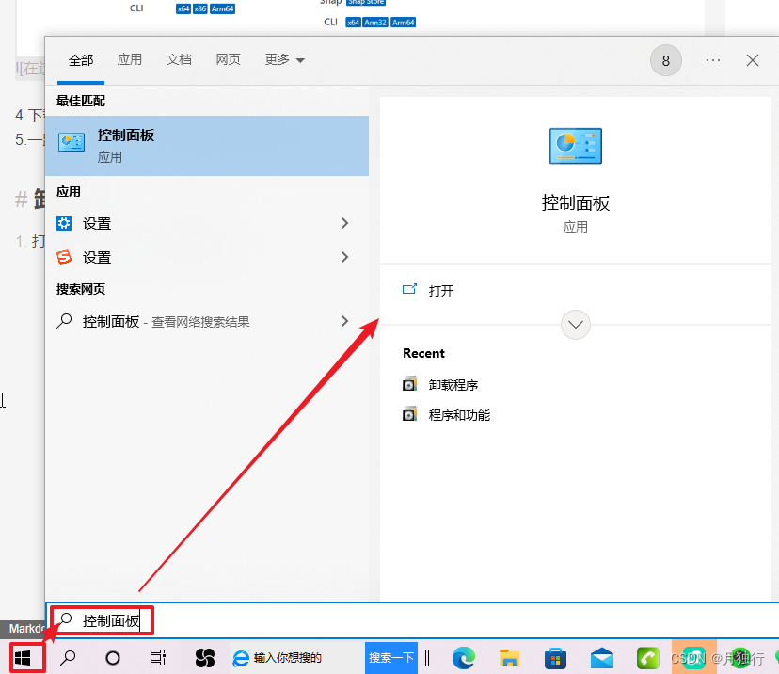779x674 pixels.
Task: Open the green phone app on taskbar
Action: coord(648,658)
